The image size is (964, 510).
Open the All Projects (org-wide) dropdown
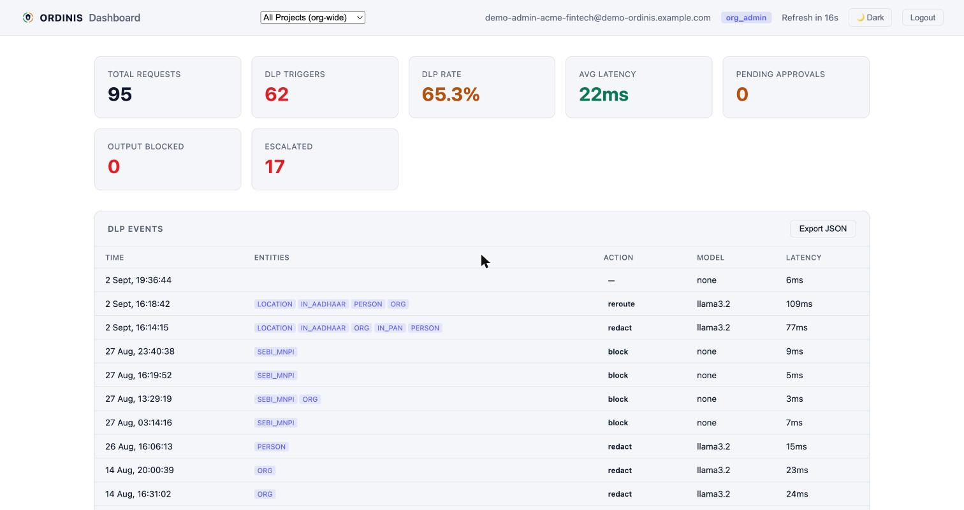click(x=312, y=17)
